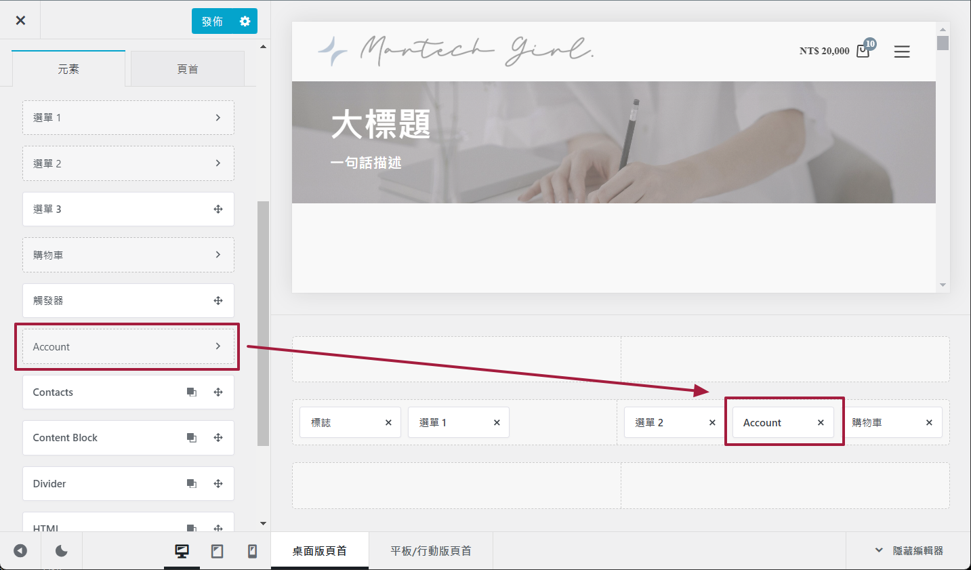Click the back arrow circle icon

click(x=20, y=551)
